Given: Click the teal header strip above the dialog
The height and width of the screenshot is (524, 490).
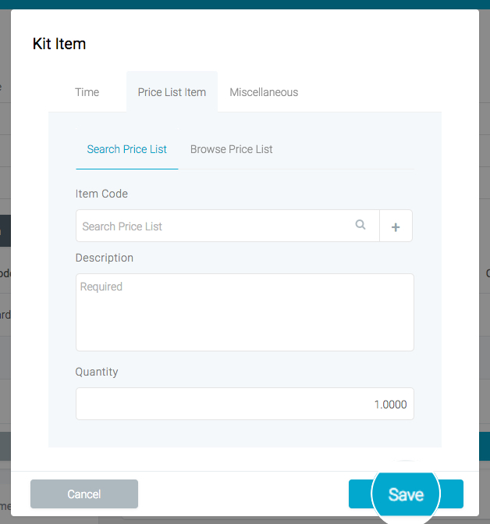Looking at the screenshot, I should [244, 4].
